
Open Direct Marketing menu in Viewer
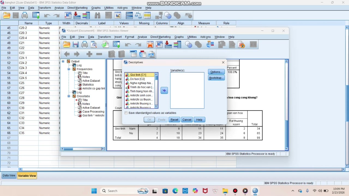[161, 37]
